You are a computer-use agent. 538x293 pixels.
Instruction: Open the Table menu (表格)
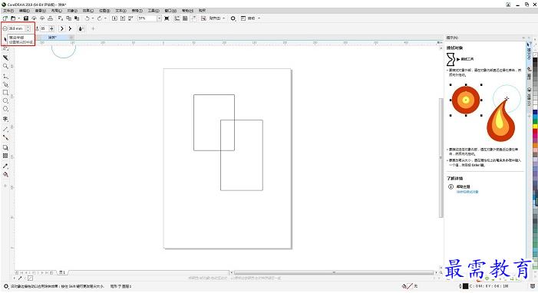137,11
